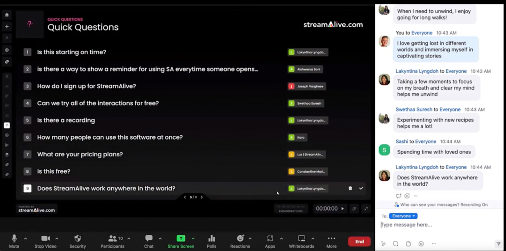Click the Kara name tag on question 6
Image resolution: width=506 pixels, height=251 pixels.
[x=297, y=137]
